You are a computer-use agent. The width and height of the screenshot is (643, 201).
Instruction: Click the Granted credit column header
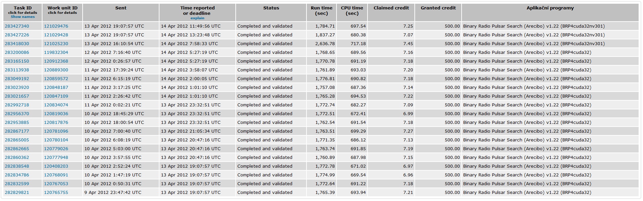point(438,8)
